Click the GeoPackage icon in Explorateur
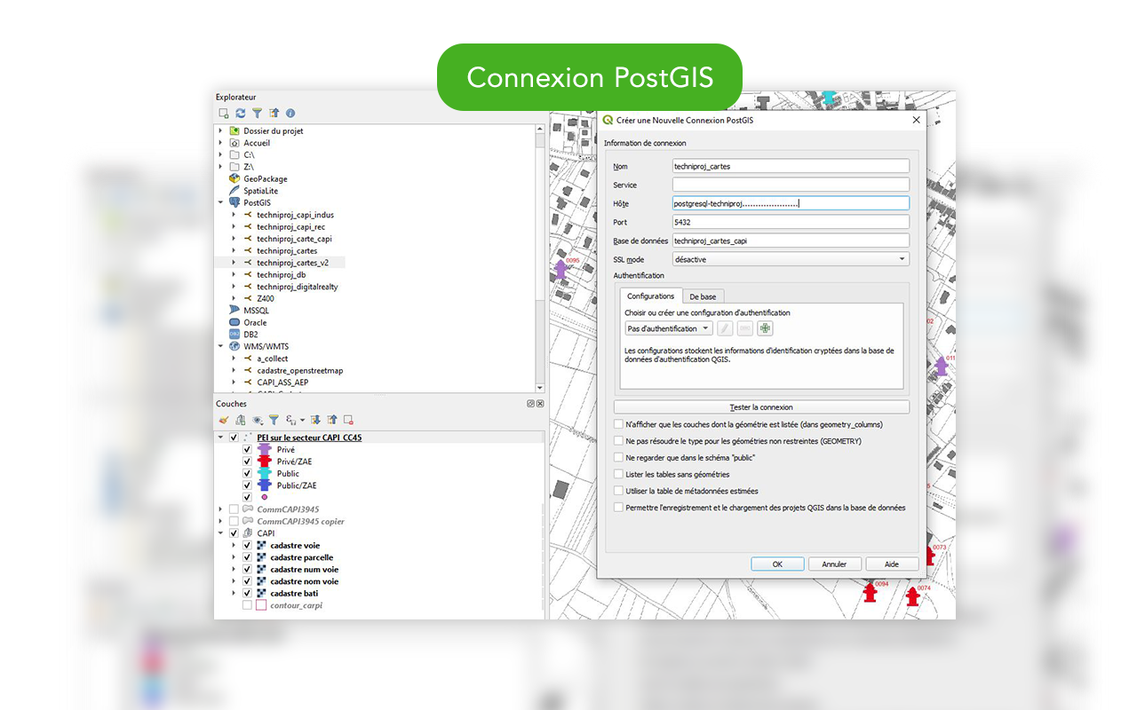 (235, 178)
